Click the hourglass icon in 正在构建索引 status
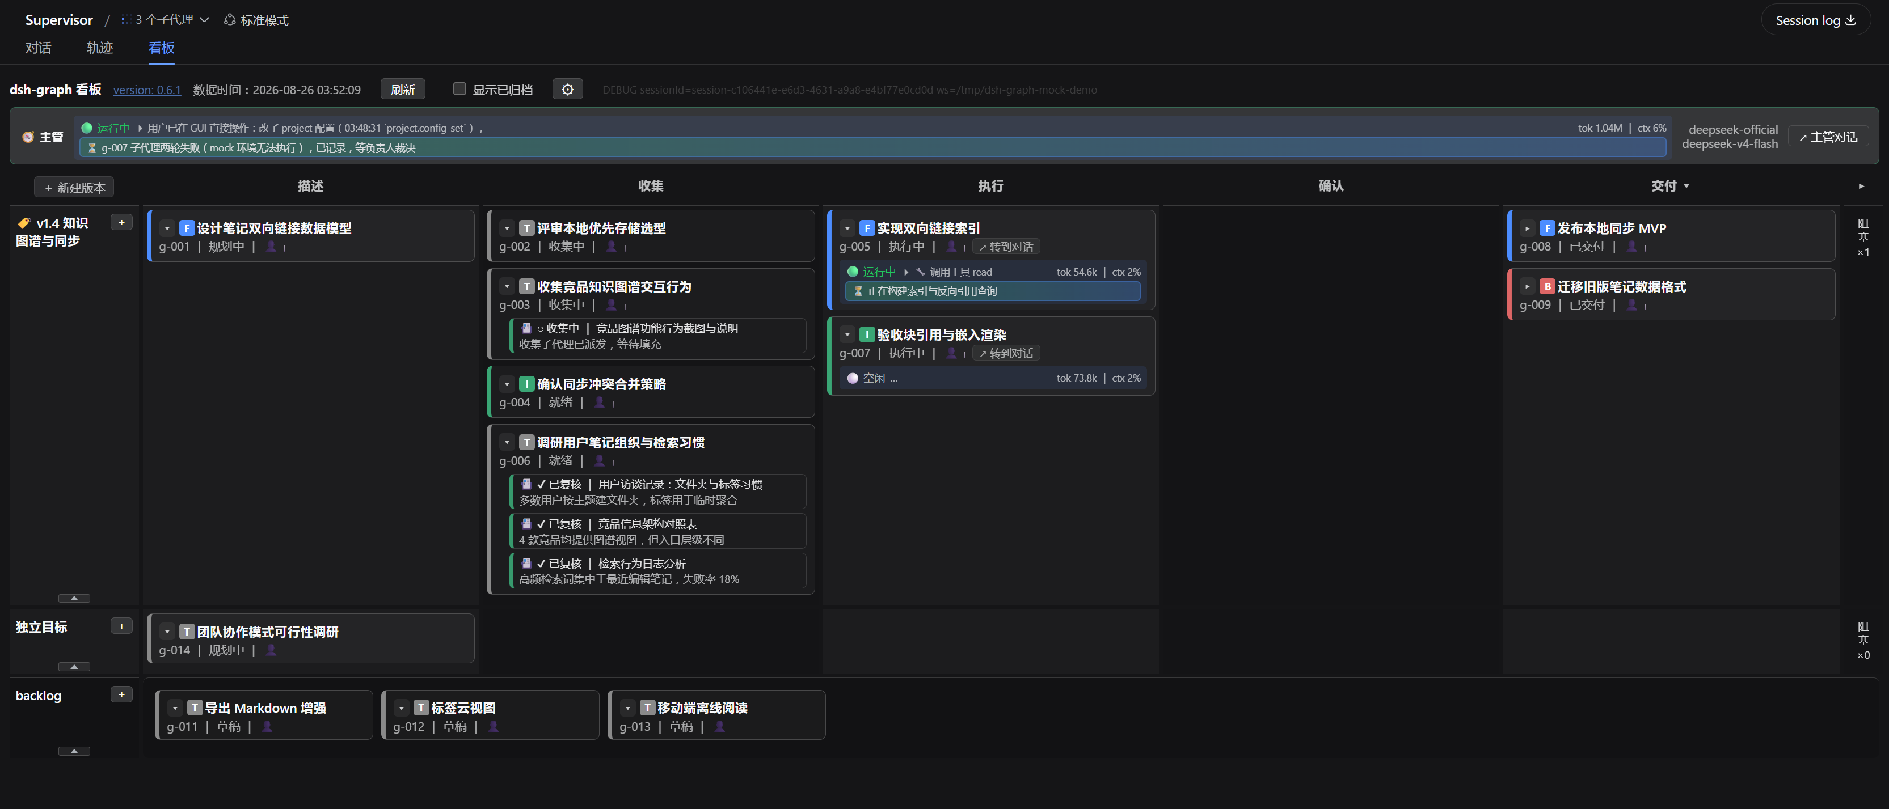 coord(858,291)
